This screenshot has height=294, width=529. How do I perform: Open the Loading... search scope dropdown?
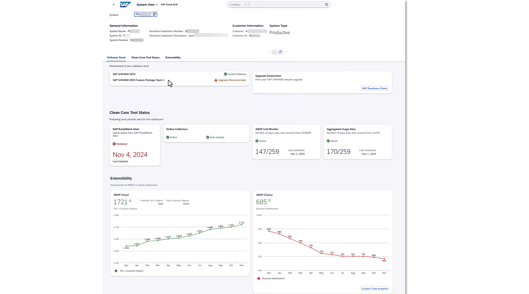[238, 5]
